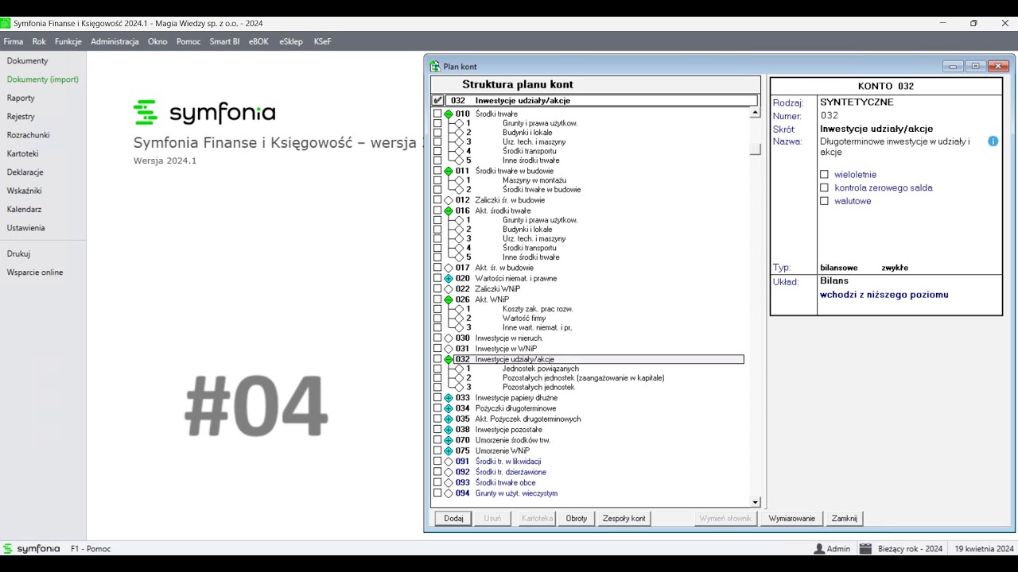Select the checkbox for 070 Umorzenie środków trw.
1018x572 pixels.
(437, 440)
